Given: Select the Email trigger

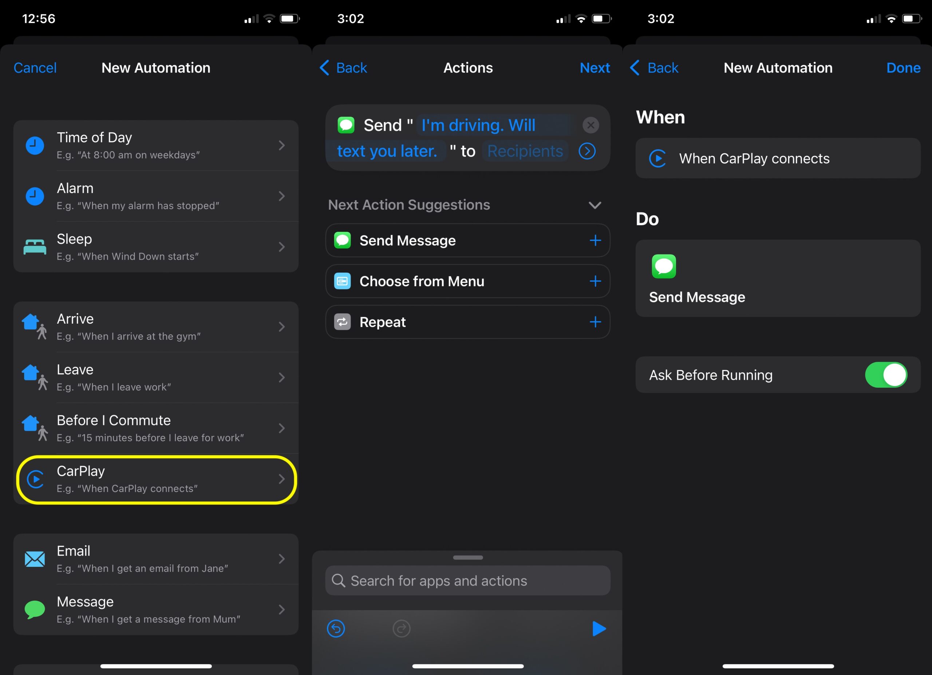Looking at the screenshot, I should coord(156,559).
